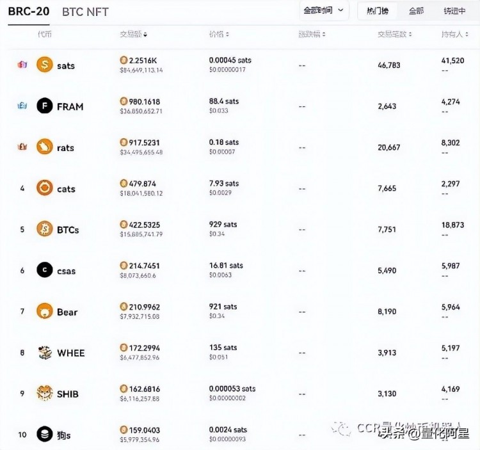Click the WHEE token image
The image size is (480, 450).
tap(44, 352)
